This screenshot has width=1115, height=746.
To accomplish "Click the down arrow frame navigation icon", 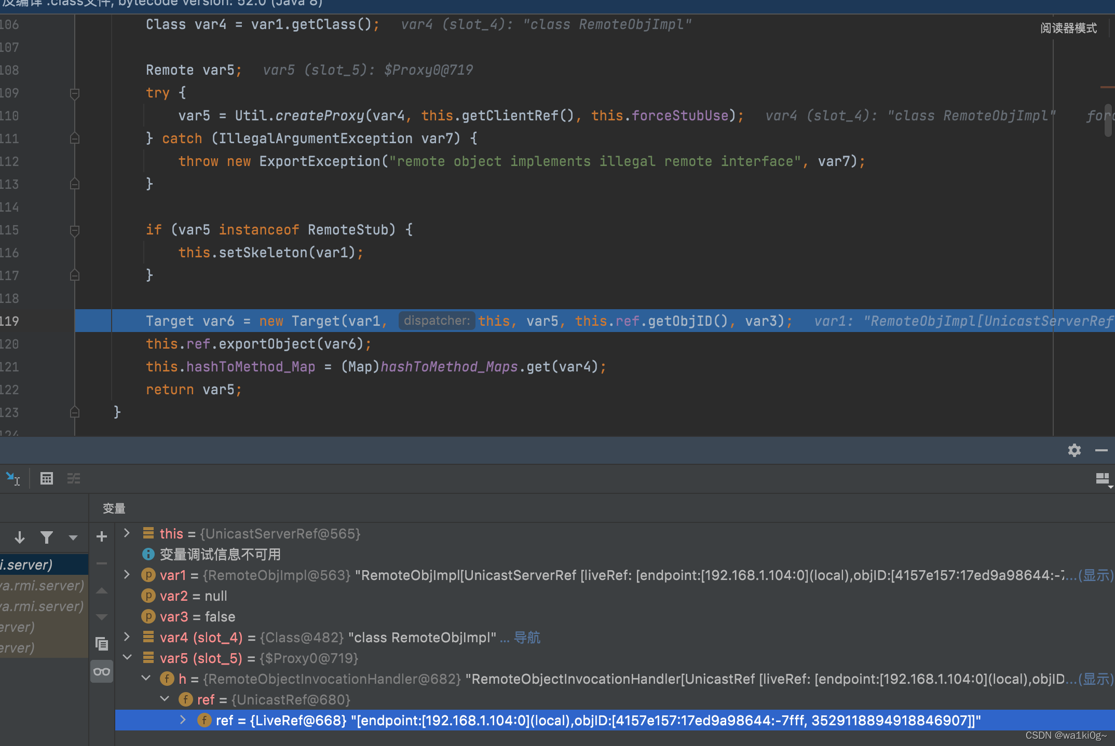I will [20, 537].
